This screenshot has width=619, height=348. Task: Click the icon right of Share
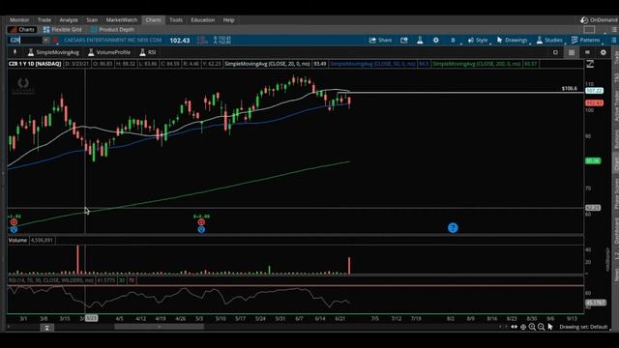click(x=404, y=41)
